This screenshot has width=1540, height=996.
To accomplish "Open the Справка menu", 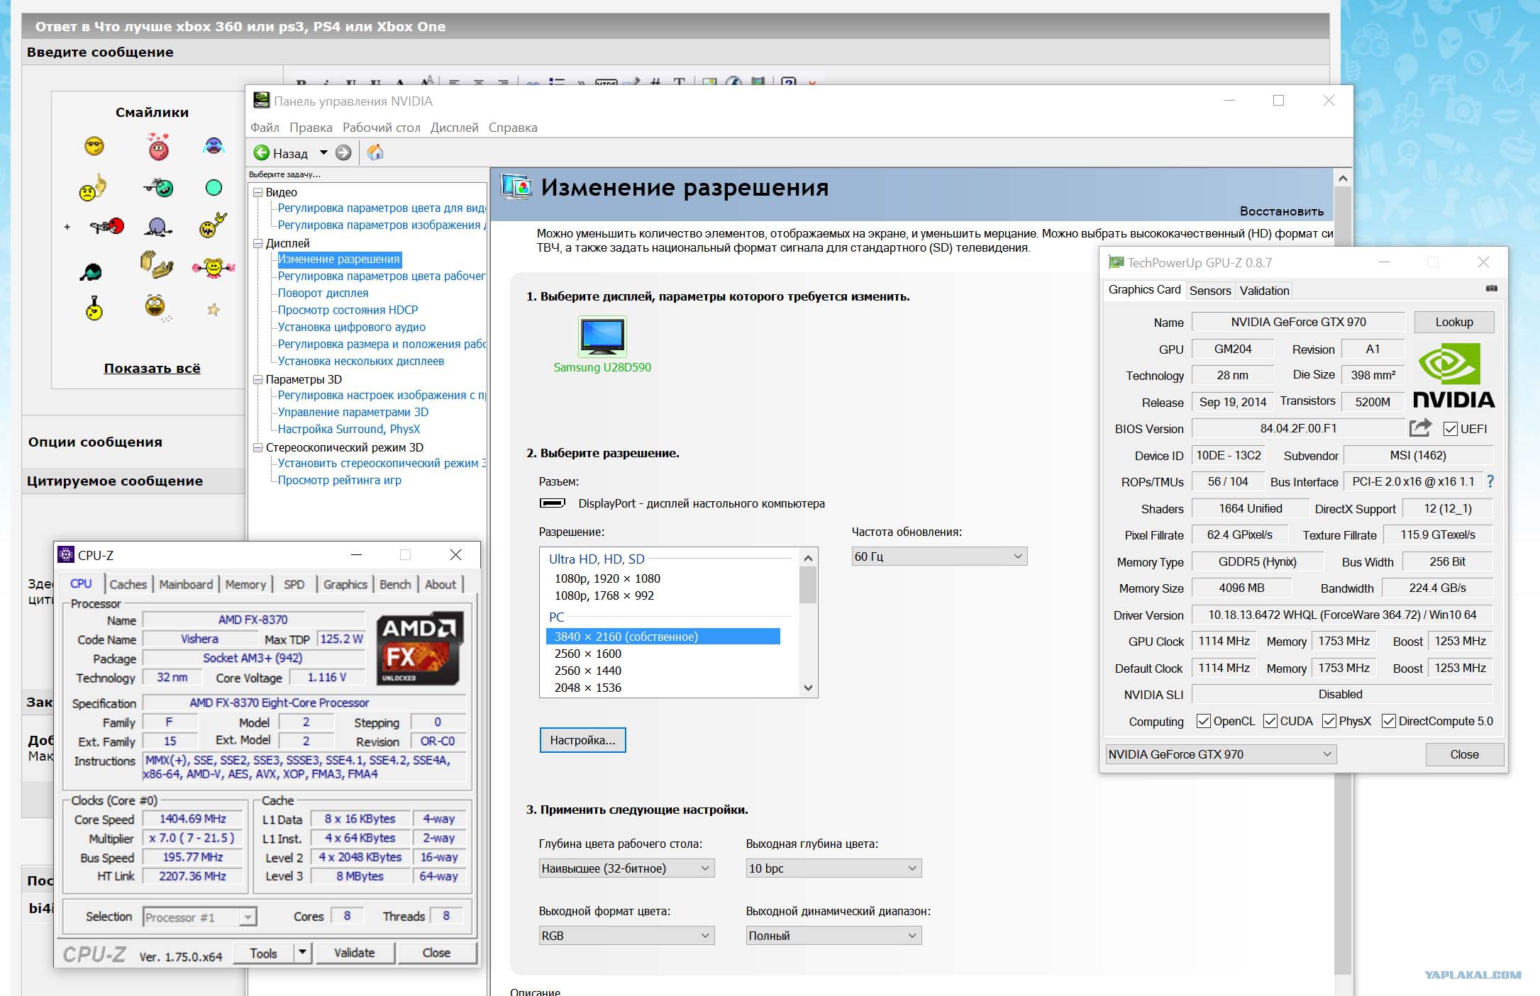I will [x=513, y=128].
